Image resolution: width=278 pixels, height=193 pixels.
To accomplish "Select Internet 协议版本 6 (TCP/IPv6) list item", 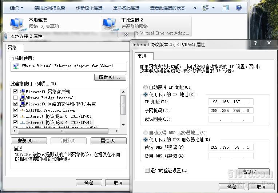I will pos(59,116).
